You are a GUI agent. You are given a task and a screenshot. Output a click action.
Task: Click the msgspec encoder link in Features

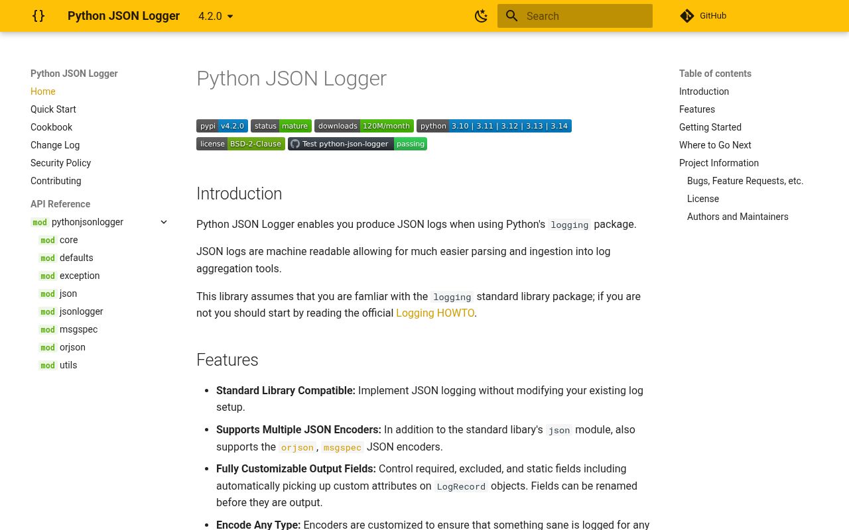pos(342,447)
